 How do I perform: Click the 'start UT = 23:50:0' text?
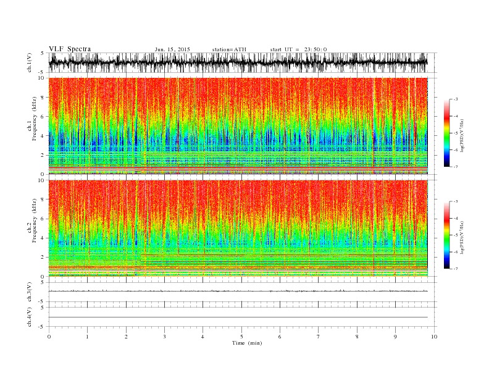298,49
